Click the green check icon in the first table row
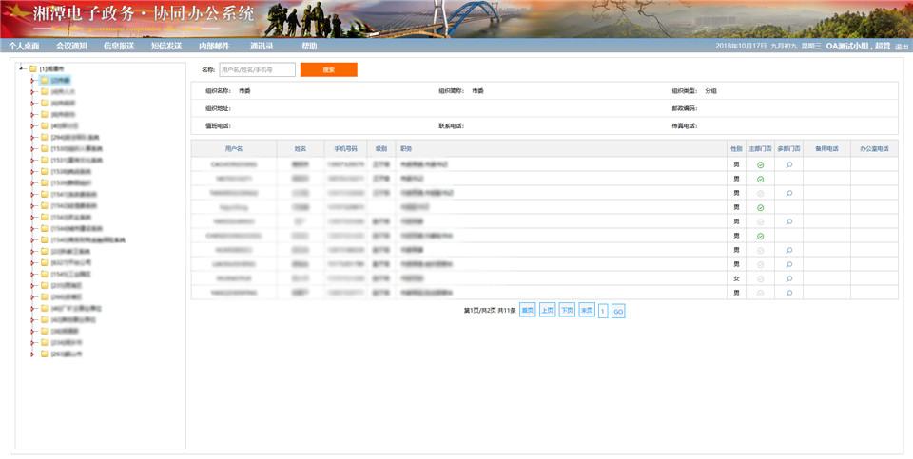The image size is (913, 459). pyautogui.click(x=761, y=164)
